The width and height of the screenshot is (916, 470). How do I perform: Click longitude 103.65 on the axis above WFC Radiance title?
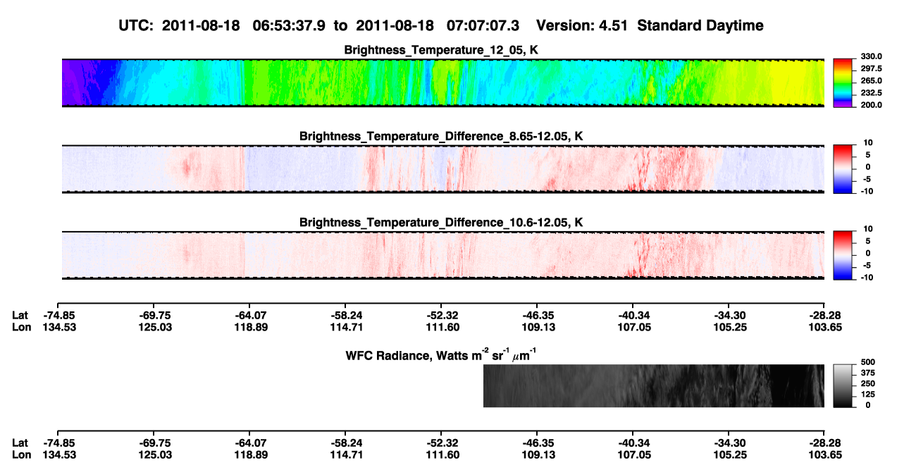(824, 327)
